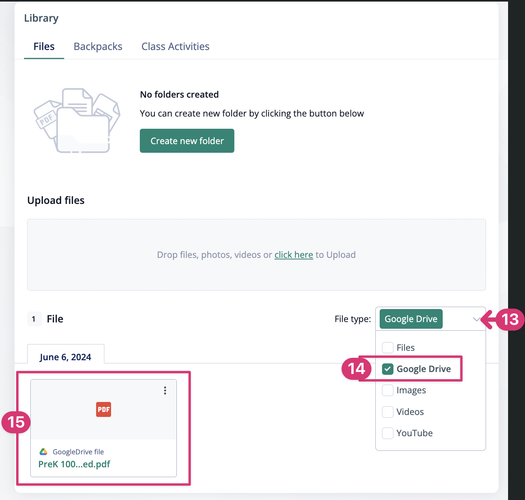Viewport: 525px width, 500px height.
Task: Open the PreK 100...ed.pdf file link
Action: click(x=74, y=464)
